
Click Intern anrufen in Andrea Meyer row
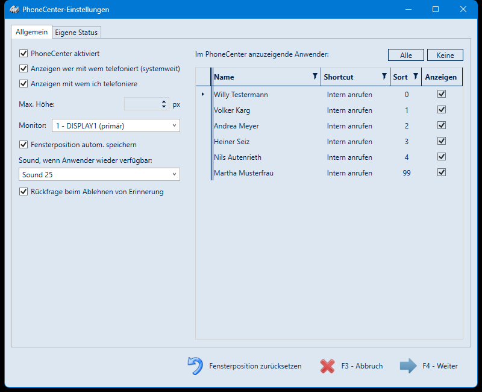349,126
